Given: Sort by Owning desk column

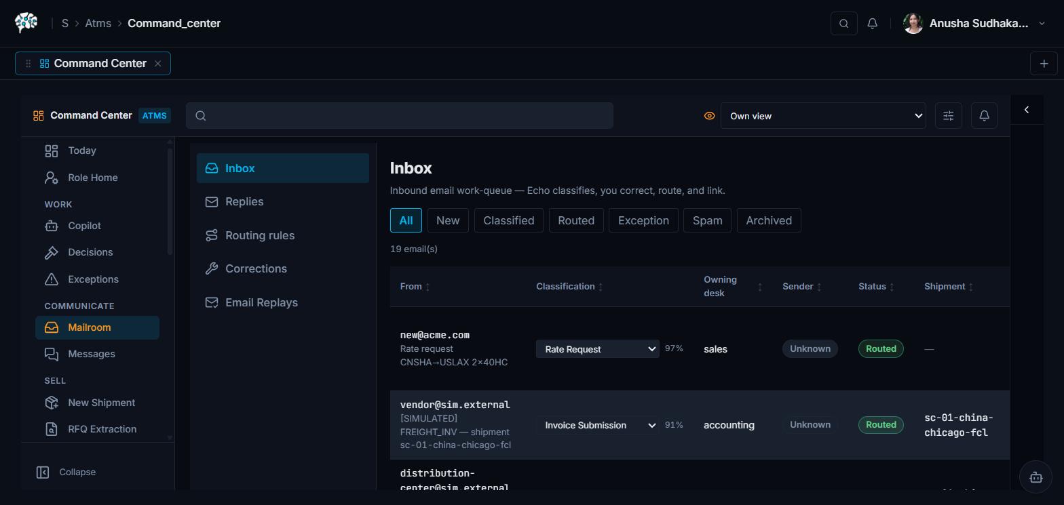Looking at the screenshot, I should (733, 287).
